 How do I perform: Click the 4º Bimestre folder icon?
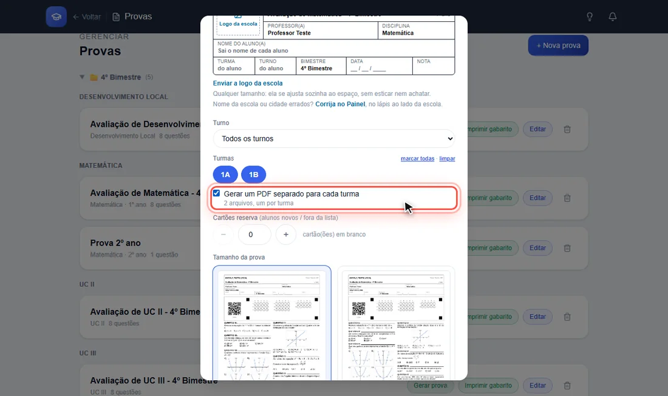coord(94,78)
